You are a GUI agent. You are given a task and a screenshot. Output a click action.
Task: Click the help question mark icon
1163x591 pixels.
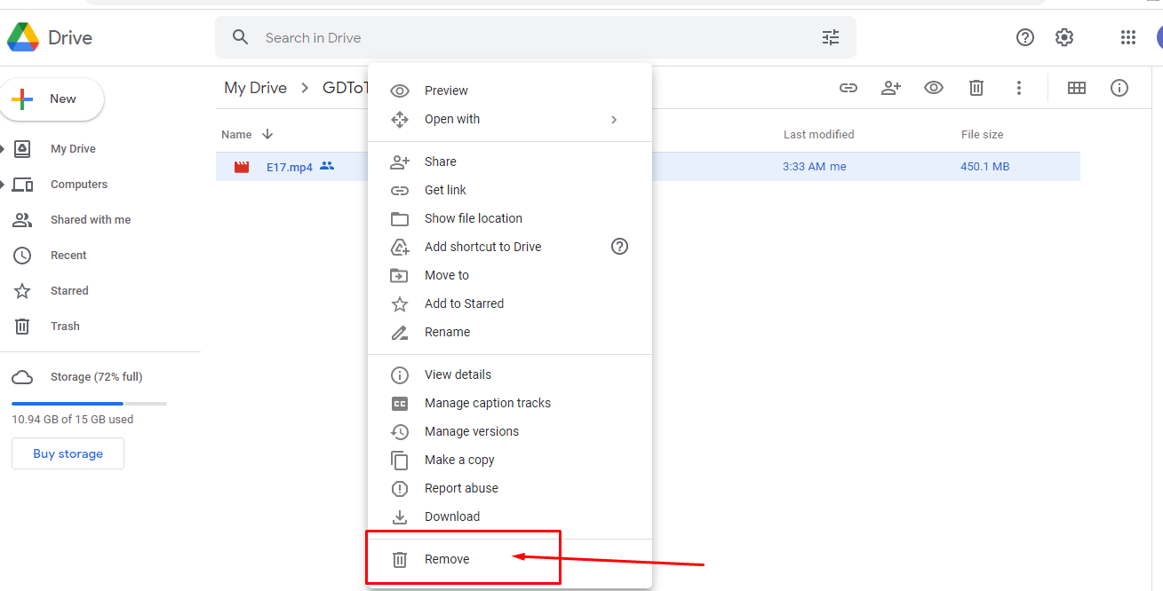coord(1024,37)
